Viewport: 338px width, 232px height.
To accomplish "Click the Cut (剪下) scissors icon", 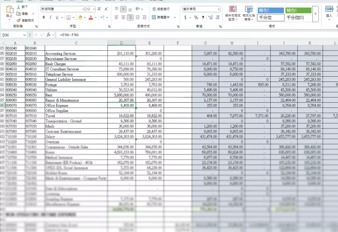I will point(19,7).
